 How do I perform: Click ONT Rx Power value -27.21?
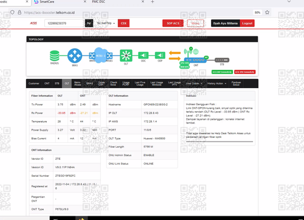[84, 113]
